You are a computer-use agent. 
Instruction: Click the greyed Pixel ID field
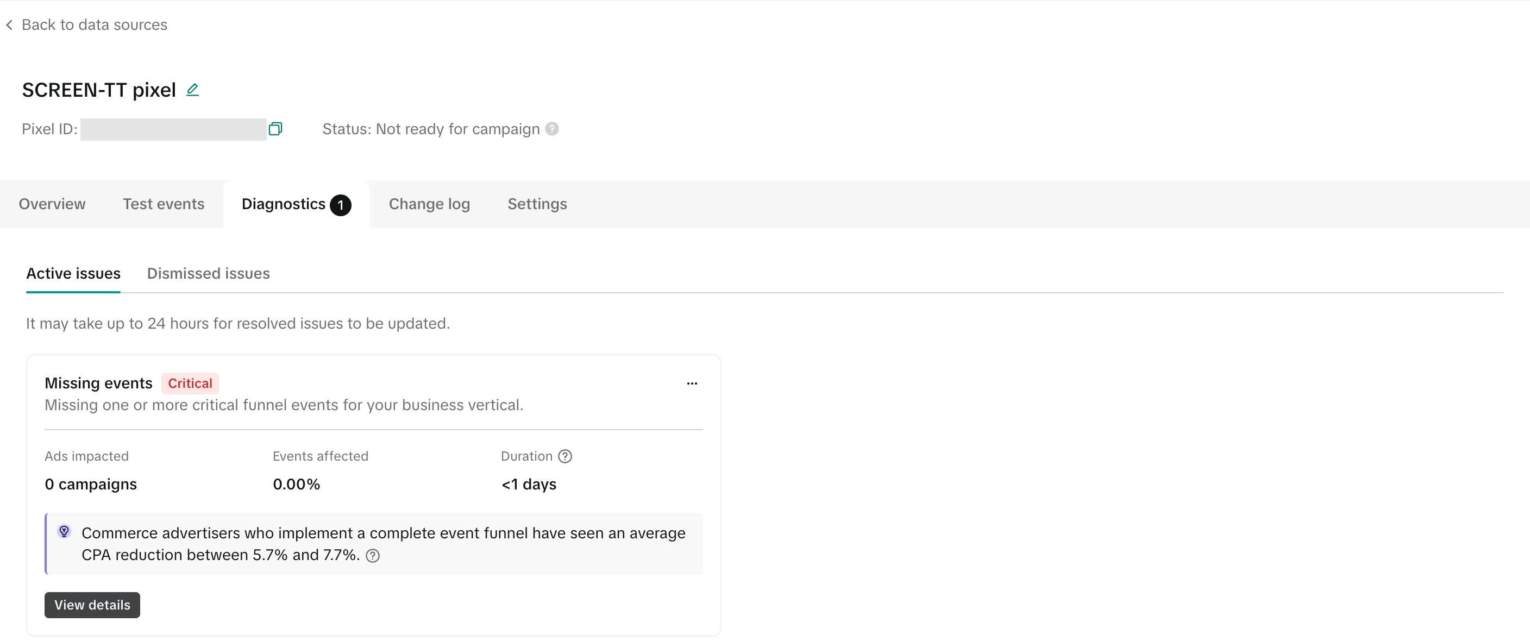pos(173,129)
